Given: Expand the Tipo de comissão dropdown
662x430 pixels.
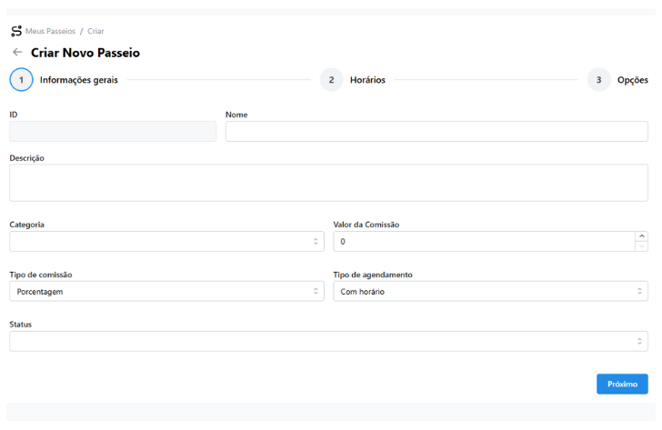Looking at the screenshot, I should click(x=166, y=292).
